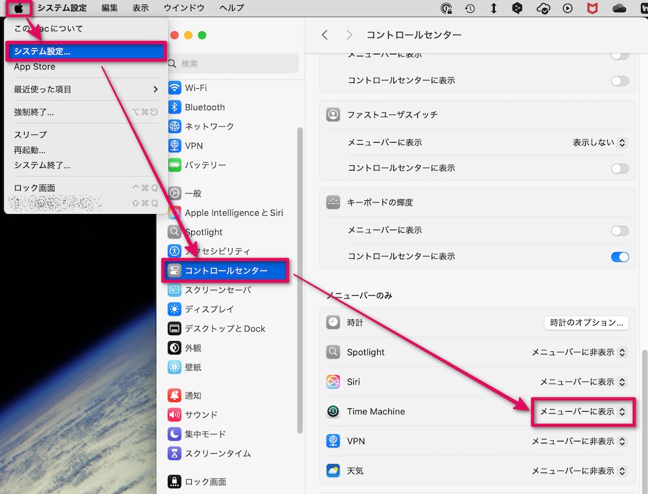Viewport: 648px width, 494px height.
Task: Open 天気 メニューバーに非表示 popup
Action: [x=579, y=471]
